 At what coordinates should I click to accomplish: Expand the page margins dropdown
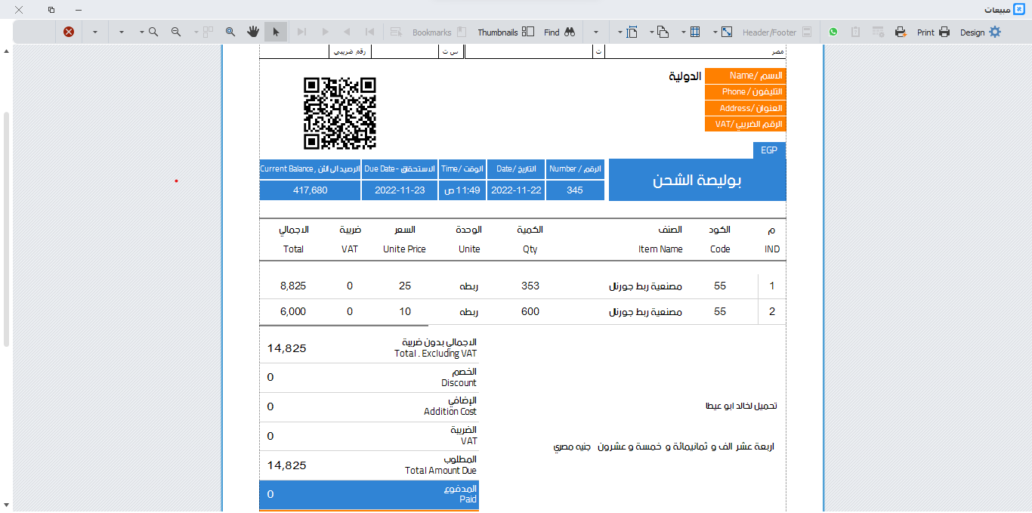620,32
